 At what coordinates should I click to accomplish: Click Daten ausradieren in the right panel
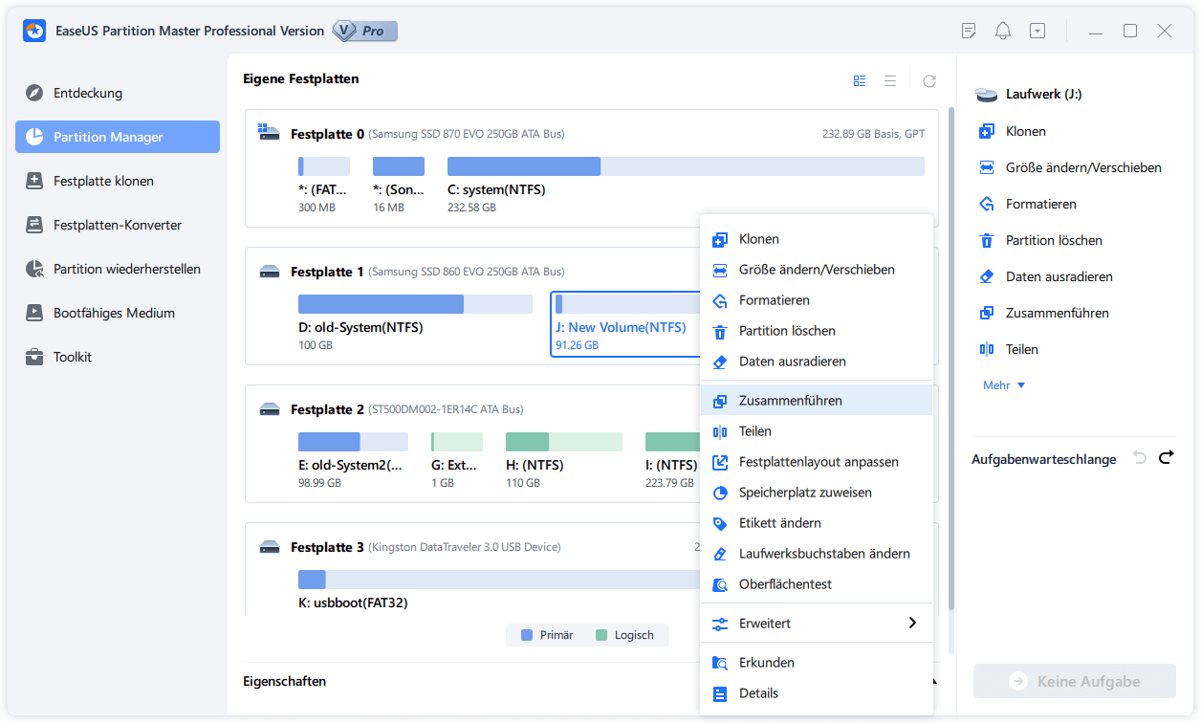click(x=1046, y=276)
